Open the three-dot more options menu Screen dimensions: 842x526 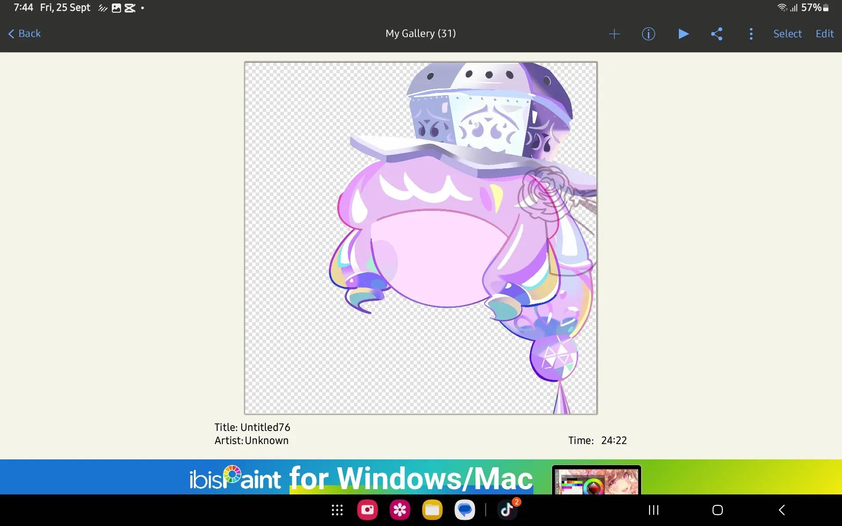751,34
